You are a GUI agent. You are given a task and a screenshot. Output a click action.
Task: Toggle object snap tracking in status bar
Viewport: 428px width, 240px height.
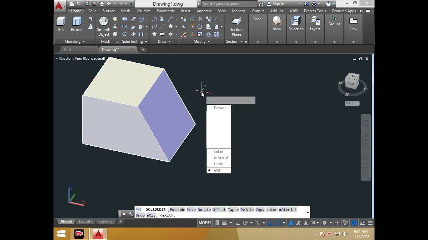coord(270,223)
